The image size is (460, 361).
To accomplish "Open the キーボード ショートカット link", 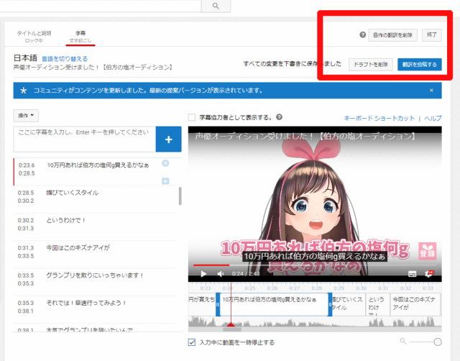I will [x=379, y=118].
